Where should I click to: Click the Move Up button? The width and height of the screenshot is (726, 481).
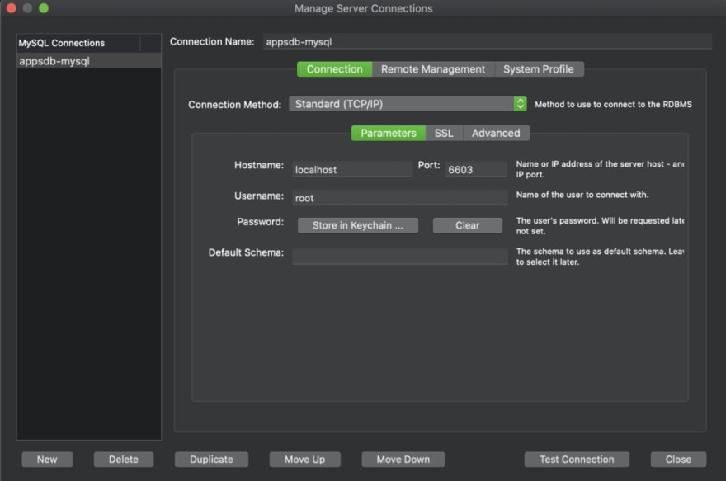coord(304,460)
